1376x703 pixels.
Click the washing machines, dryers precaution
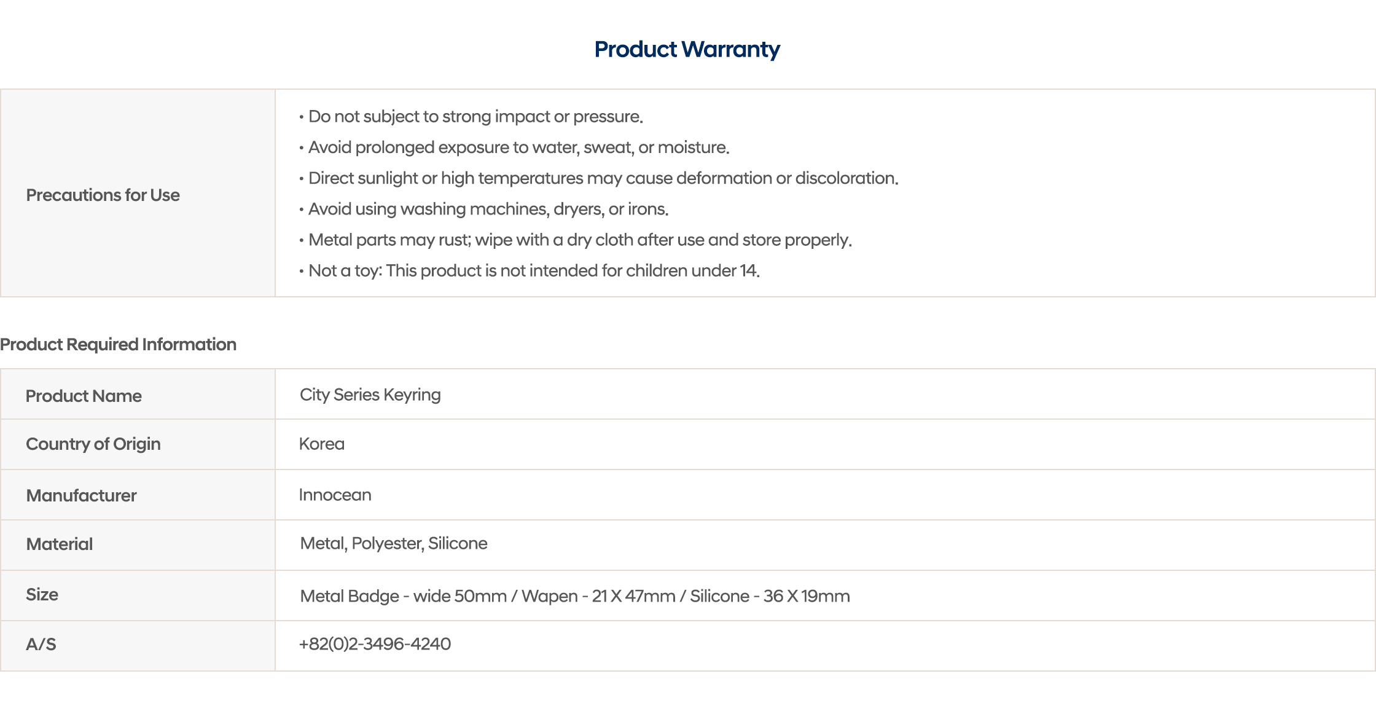[488, 209]
